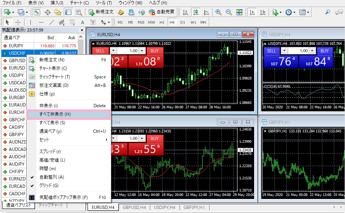This screenshot has width=345, height=213.
Task: Toggle the Market Watch window icon
Action: click(x=37, y=12)
